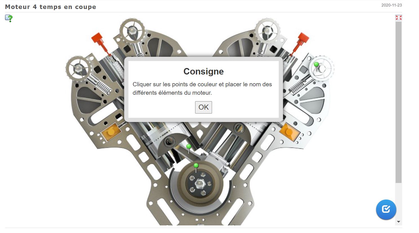Click the blue check validation button

(x=386, y=209)
